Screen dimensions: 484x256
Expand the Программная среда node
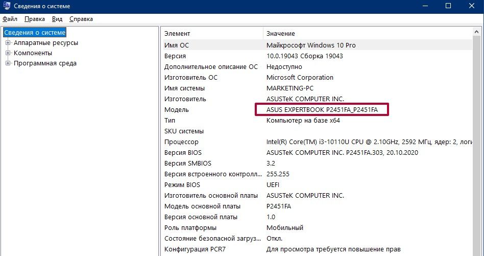(8, 63)
